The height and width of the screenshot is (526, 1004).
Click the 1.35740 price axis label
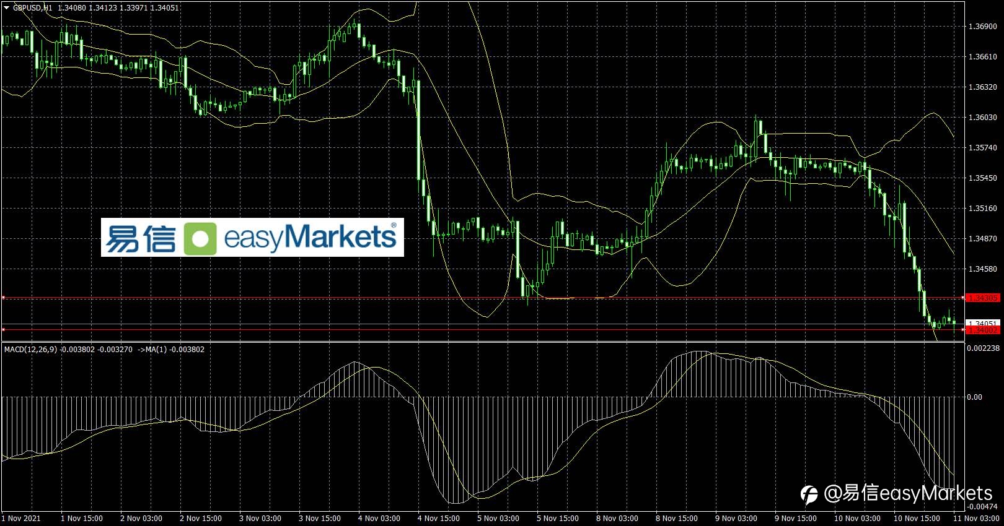(x=982, y=148)
